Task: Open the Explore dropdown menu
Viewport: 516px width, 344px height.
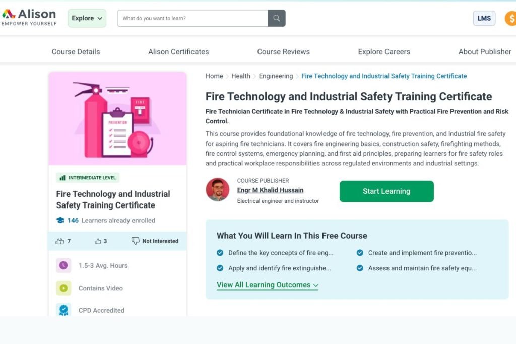Action: [87, 18]
